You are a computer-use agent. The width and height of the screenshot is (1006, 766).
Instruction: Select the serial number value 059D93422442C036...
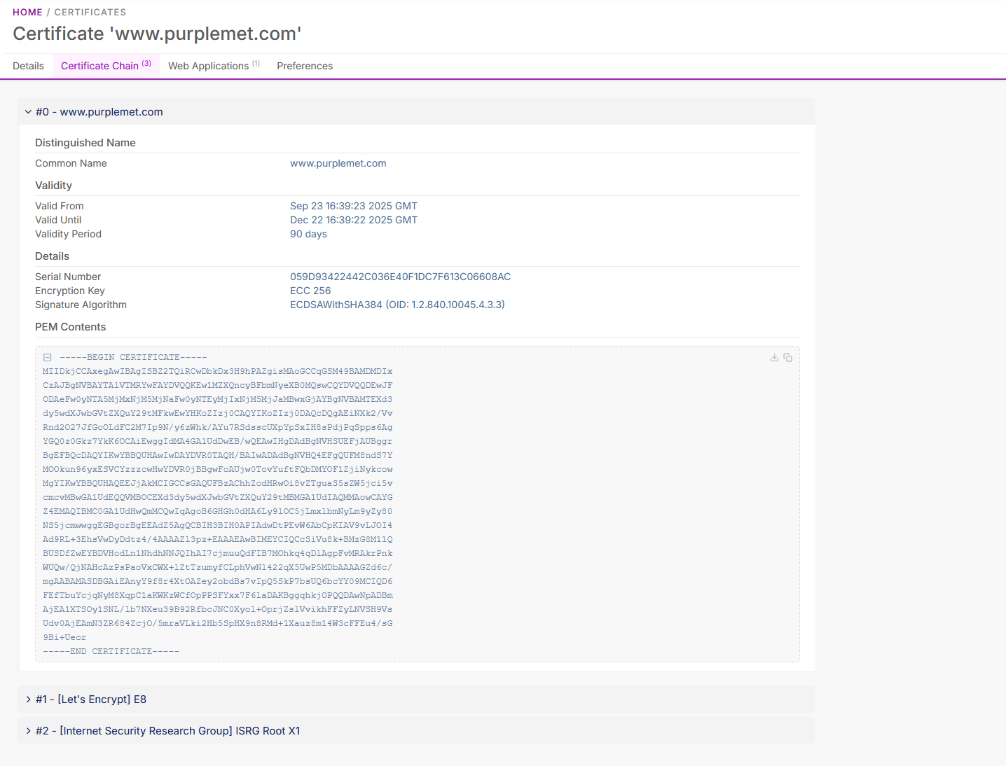click(x=401, y=277)
